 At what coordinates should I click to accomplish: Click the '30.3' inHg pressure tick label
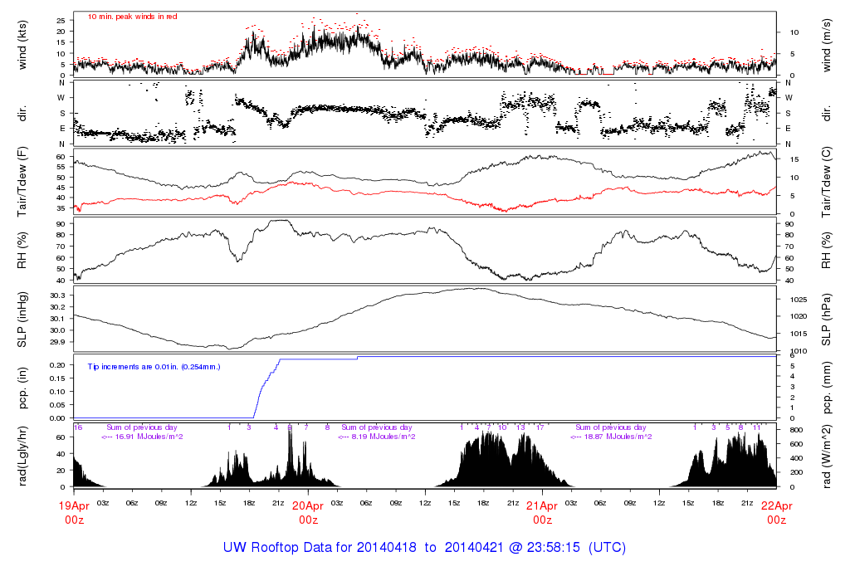click(x=57, y=295)
